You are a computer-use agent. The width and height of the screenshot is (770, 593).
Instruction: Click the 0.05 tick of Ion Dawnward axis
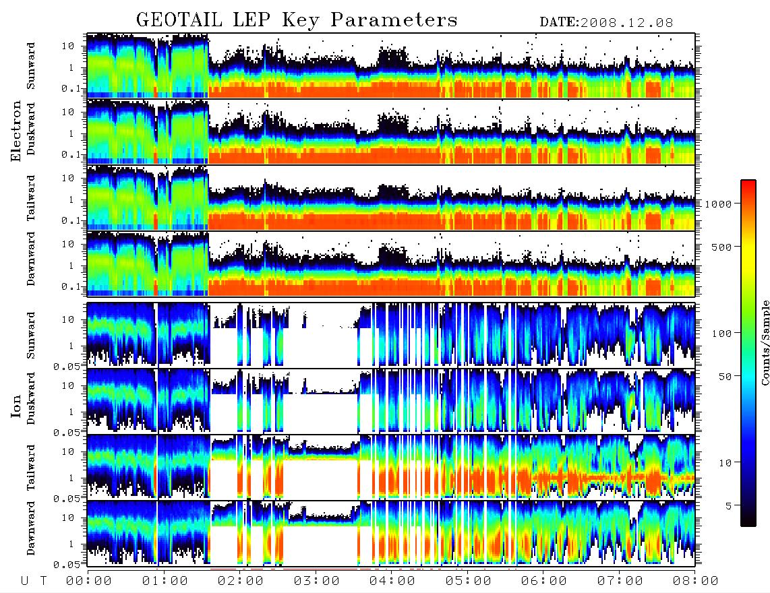pos(67,565)
